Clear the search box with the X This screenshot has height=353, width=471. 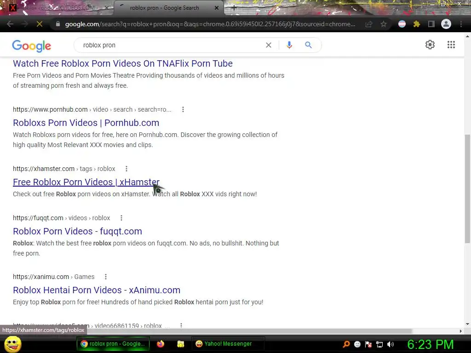(x=269, y=45)
